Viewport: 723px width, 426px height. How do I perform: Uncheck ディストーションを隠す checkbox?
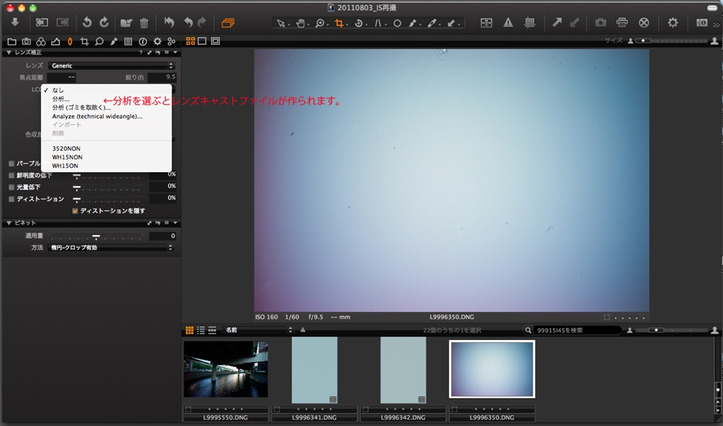click(75, 210)
